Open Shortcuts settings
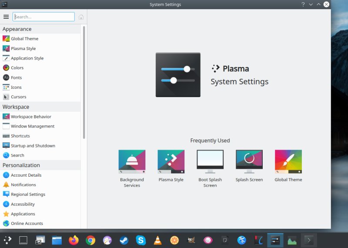The width and height of the screenshot is (348, 248). coord(20,136)
